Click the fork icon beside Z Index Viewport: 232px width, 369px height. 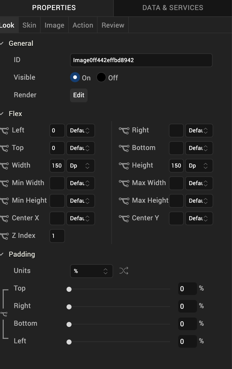coord(5,236)
